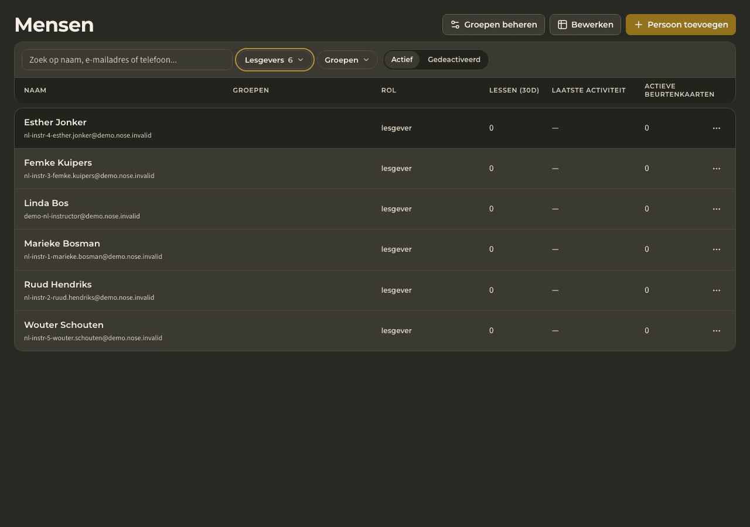Select the name Linda Bos
Screen dimensions: 750x527
(46, 203)
